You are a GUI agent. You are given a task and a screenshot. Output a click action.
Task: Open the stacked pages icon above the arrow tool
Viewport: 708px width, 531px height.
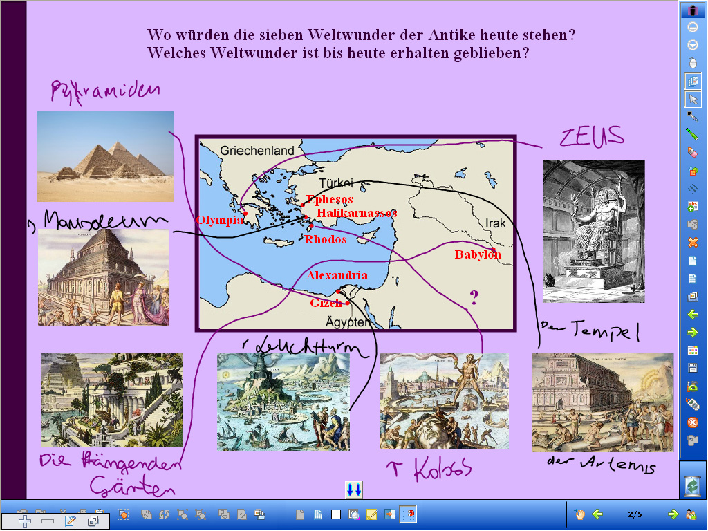click(693, 82)
